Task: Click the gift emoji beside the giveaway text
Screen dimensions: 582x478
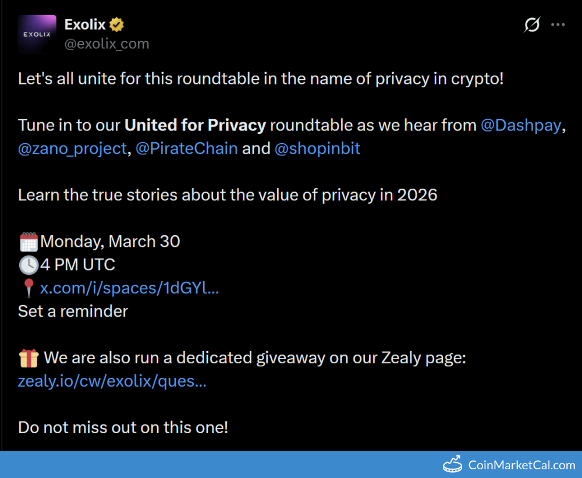Action: 29,358
